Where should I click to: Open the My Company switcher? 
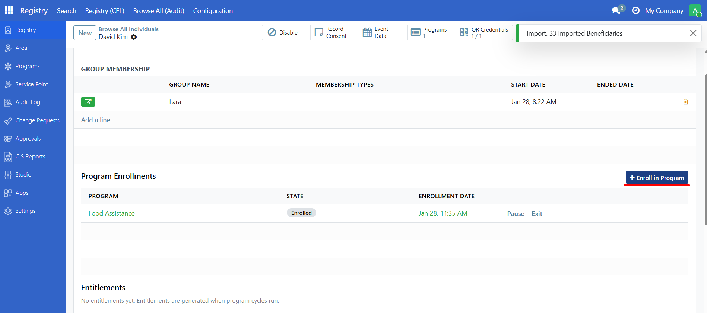pos(664,11)
